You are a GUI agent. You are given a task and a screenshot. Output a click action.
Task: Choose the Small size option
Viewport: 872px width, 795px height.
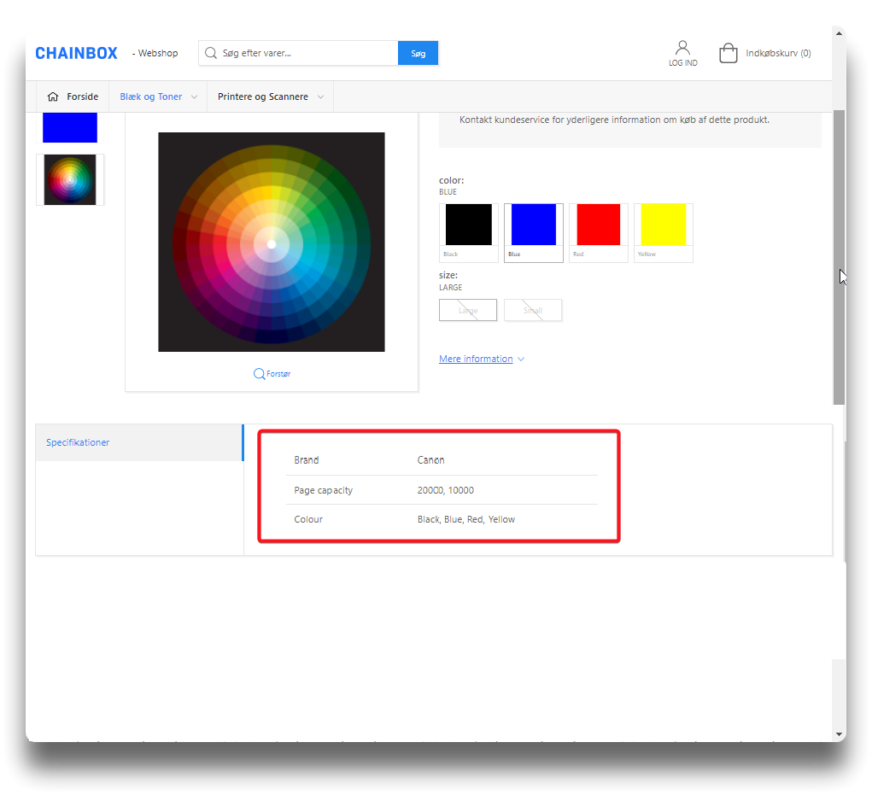tap(533, 310)
